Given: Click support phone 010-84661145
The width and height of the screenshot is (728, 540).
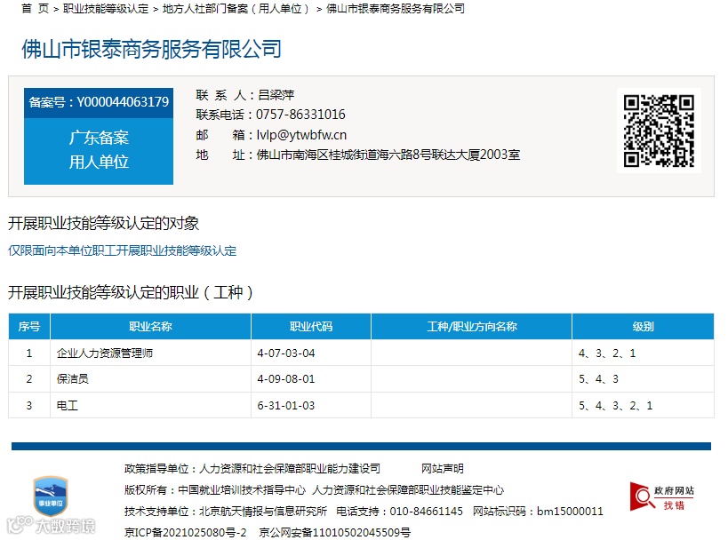Looking at the screenshot, I should coord(426,512).
